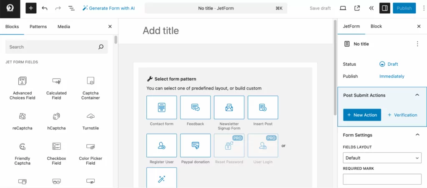
Task: Switch to the Block settings tab
Action: [x=376, y=26]
